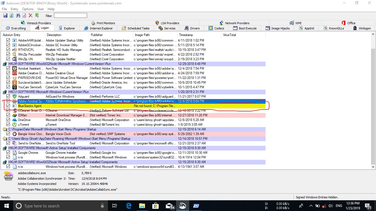The width and height of the screenshot is (376, 211).
Task: Open the KnownDLLs tab
Action: click(333, 28)
